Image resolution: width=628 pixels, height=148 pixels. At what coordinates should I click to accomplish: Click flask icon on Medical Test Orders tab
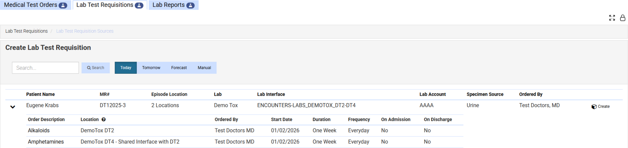click(x=63, y=5)
